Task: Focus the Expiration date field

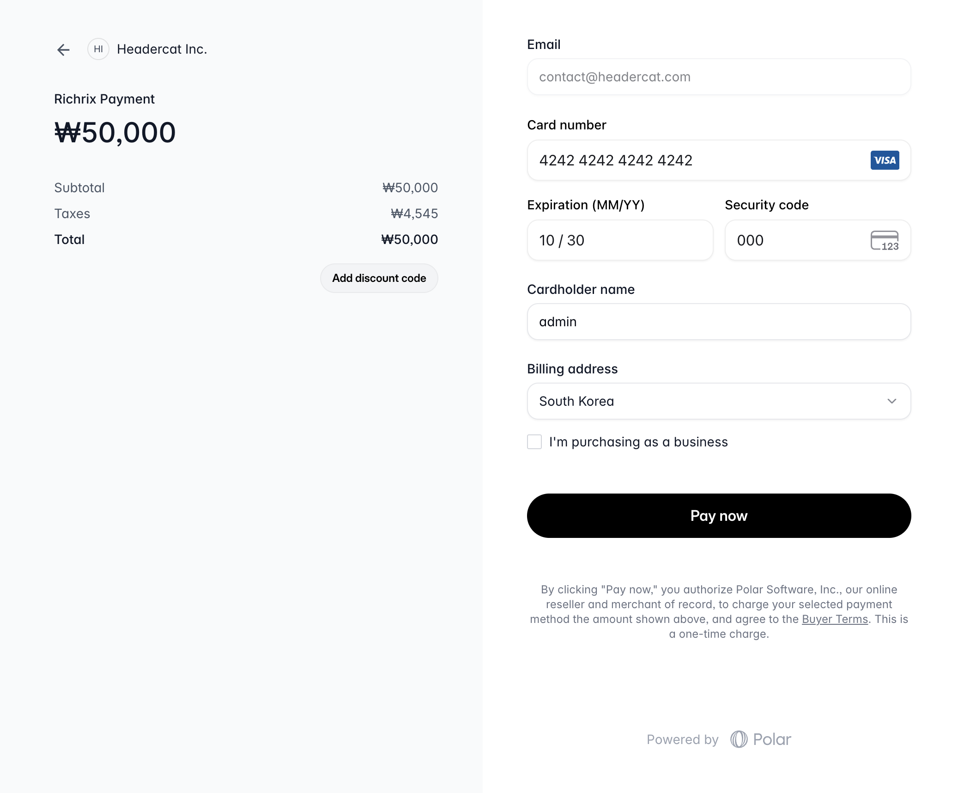Action: click(x=620, y=240)
